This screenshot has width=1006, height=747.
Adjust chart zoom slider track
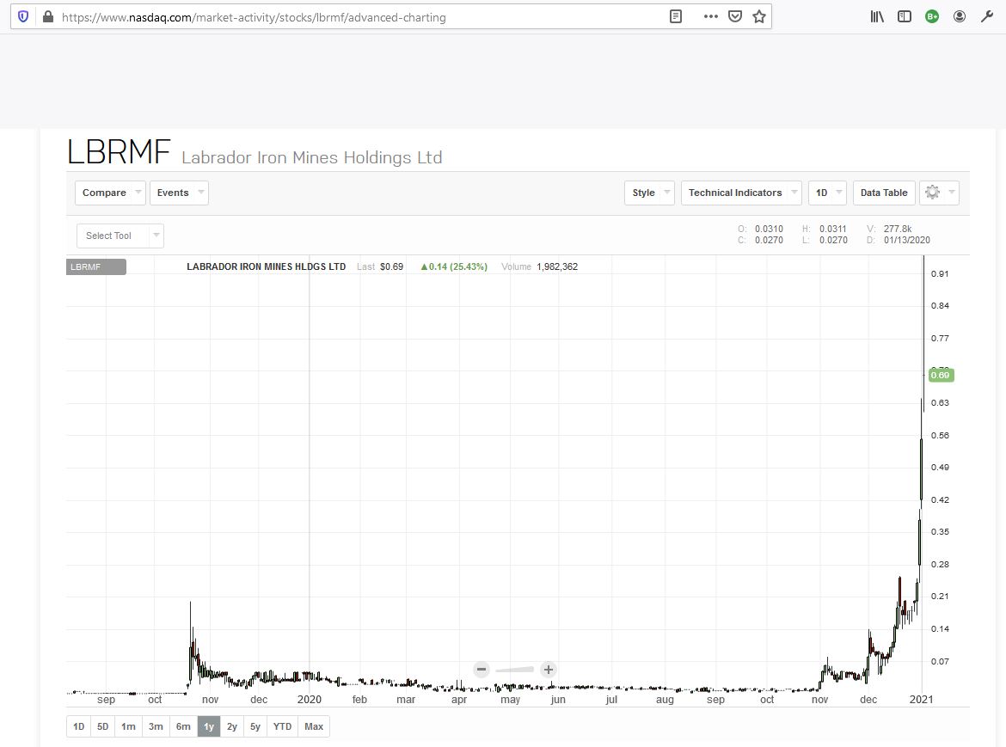click(x=514, y=670)
